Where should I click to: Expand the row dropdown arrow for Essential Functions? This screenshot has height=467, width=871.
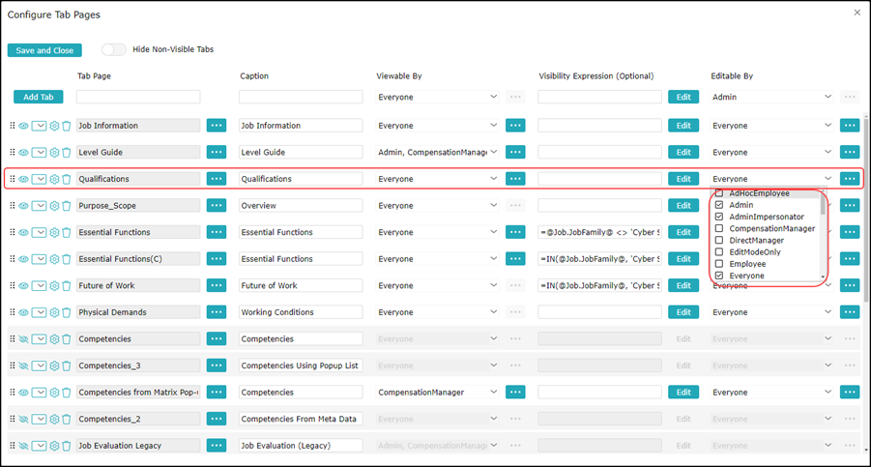pyautogui.click(x=39, y=233)
